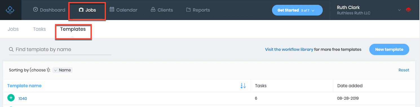Switch to the Jobs sub-tab

click(13, 29)
